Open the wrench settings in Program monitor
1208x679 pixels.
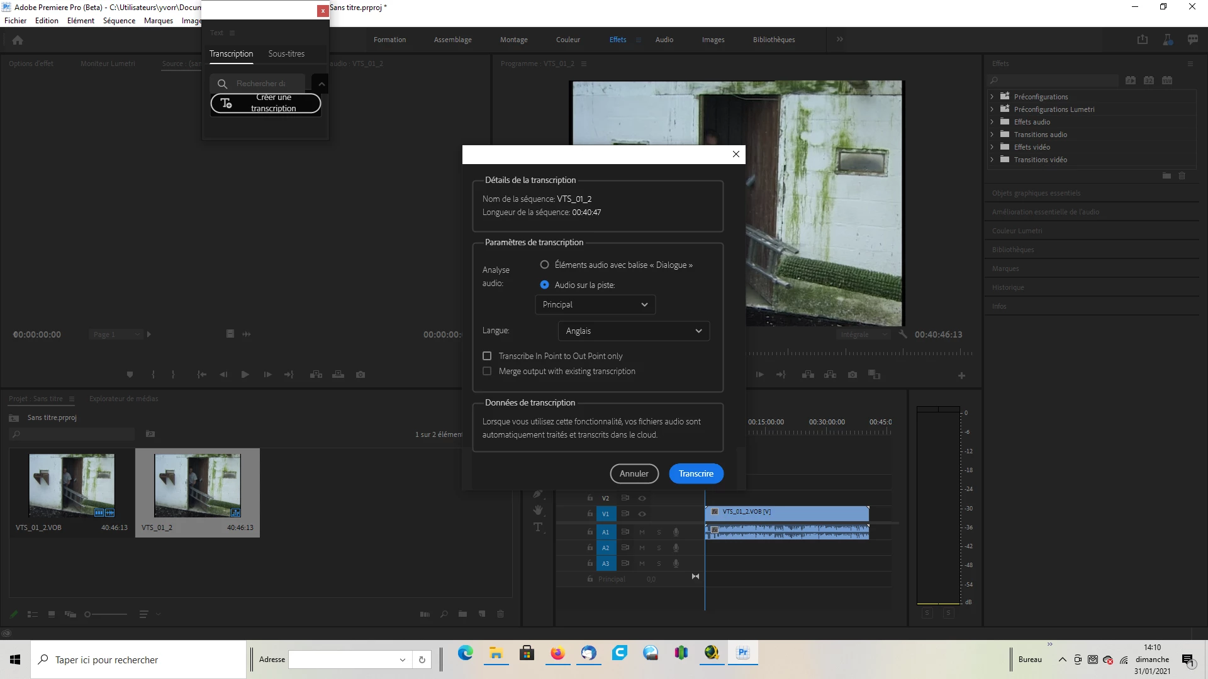(x=903, y=334)
